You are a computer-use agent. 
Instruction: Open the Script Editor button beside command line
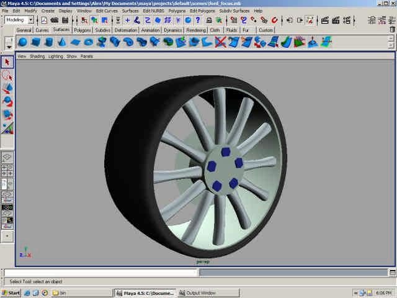pos(392,273)
